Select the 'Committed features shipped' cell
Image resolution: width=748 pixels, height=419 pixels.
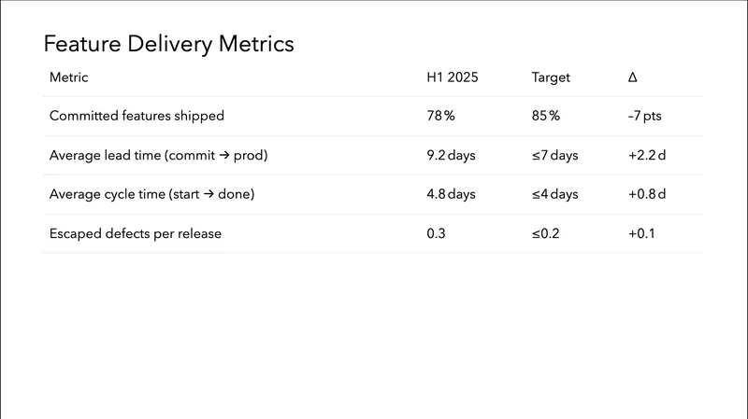pyautogui.click(x=137, y=117)
